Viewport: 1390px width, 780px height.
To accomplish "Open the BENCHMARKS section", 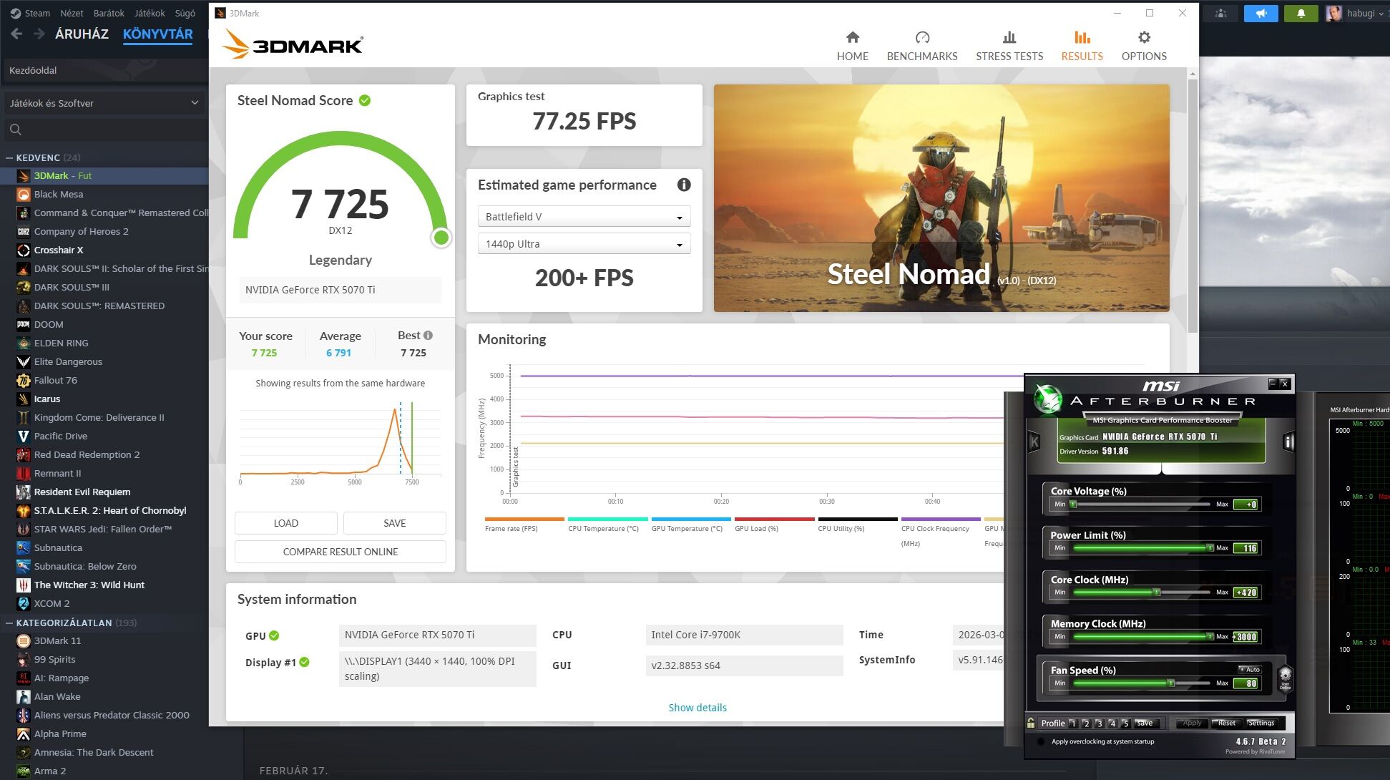I will [921, 46].
